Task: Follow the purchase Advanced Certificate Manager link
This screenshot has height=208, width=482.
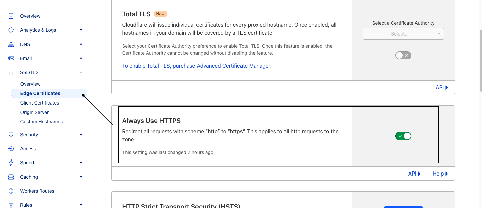Action: [196, 66]
